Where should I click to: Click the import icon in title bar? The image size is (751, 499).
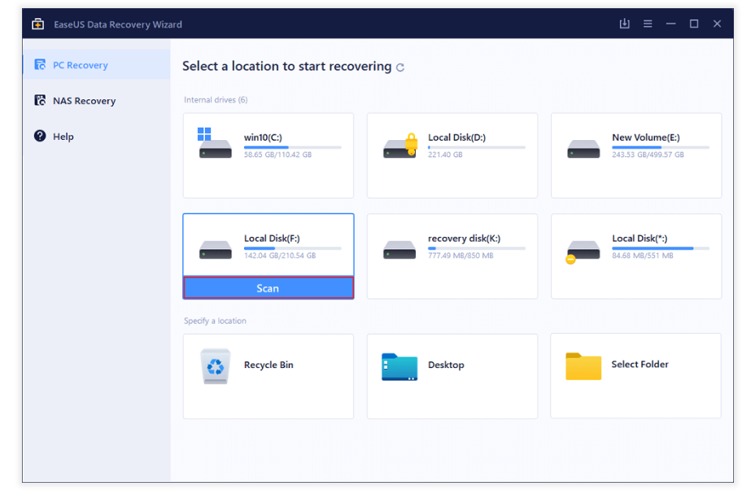625,24
